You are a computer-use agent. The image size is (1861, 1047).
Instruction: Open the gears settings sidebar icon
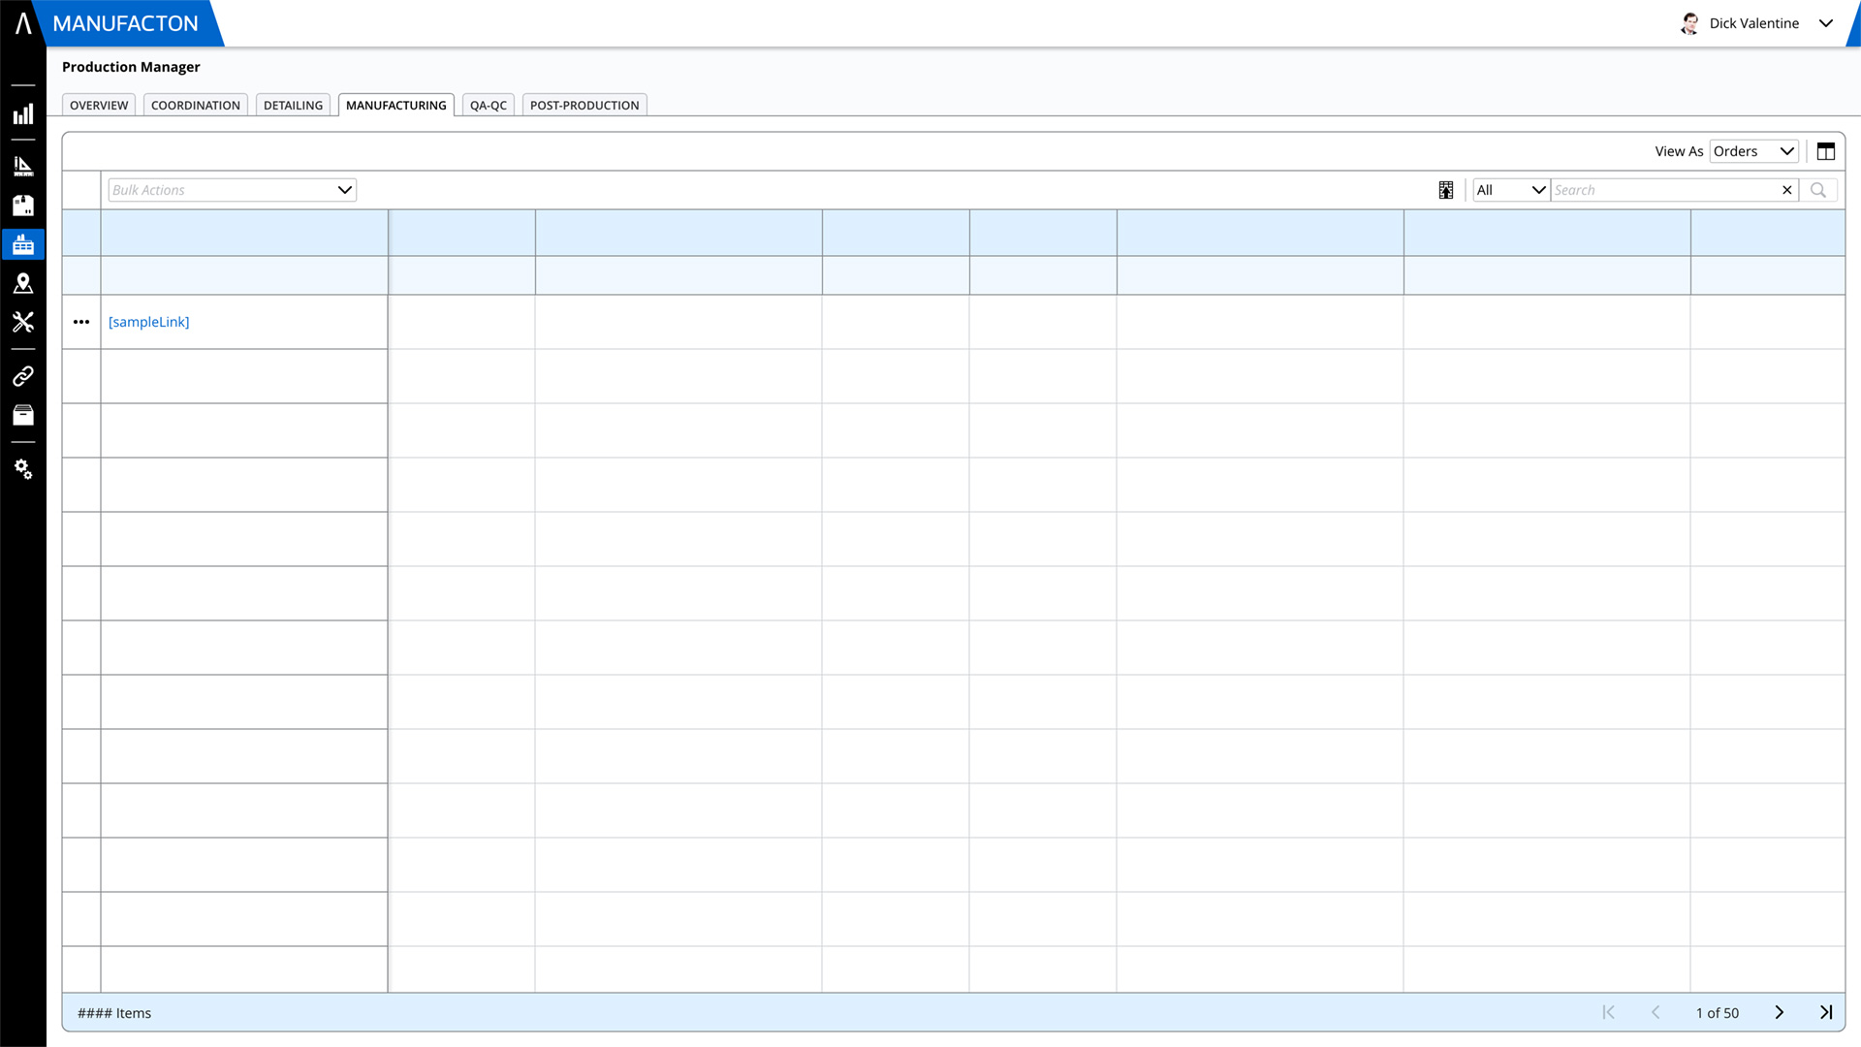point(23,469)
